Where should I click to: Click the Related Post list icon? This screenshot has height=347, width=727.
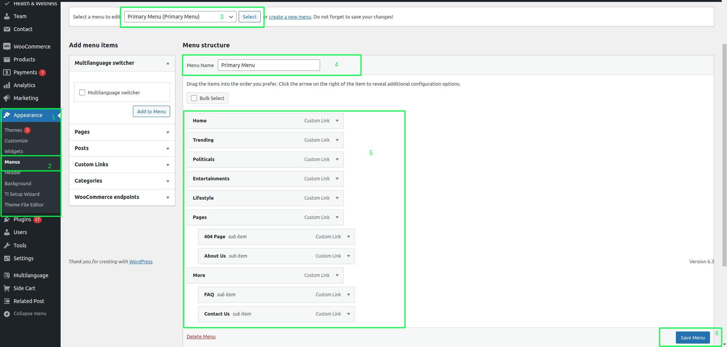click(x=7, y=301)
